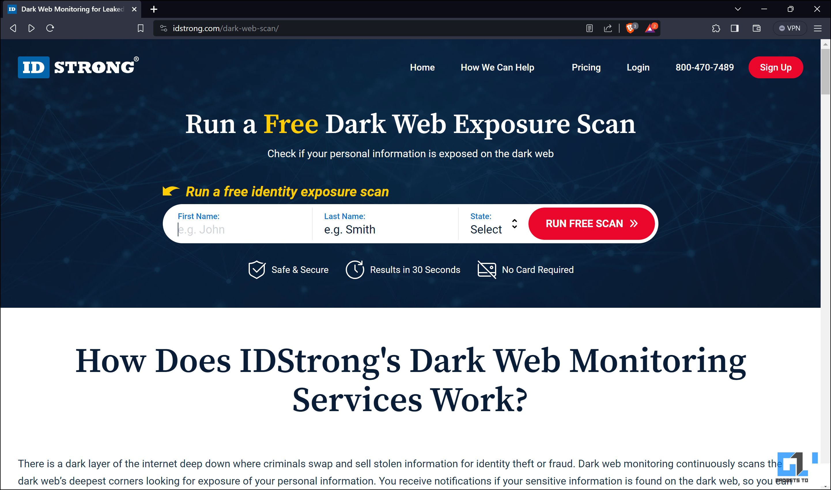The width and height of the screenshot is (831, 490).
Task: Click the Safe & Secure shield icon
Action: click(x=257, y=269)
